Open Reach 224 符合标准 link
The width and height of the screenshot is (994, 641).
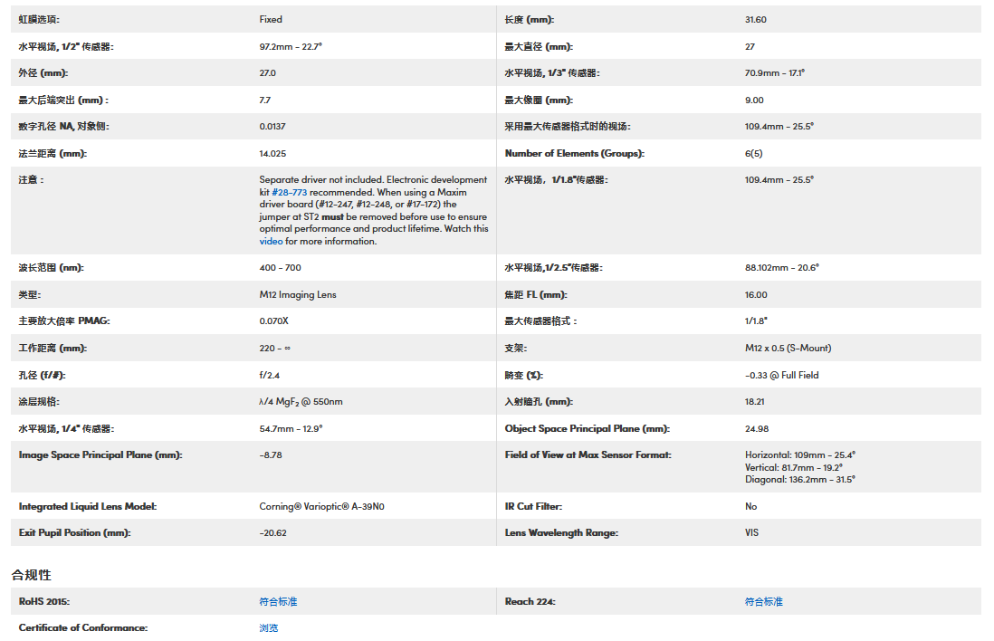pos(763,601)
